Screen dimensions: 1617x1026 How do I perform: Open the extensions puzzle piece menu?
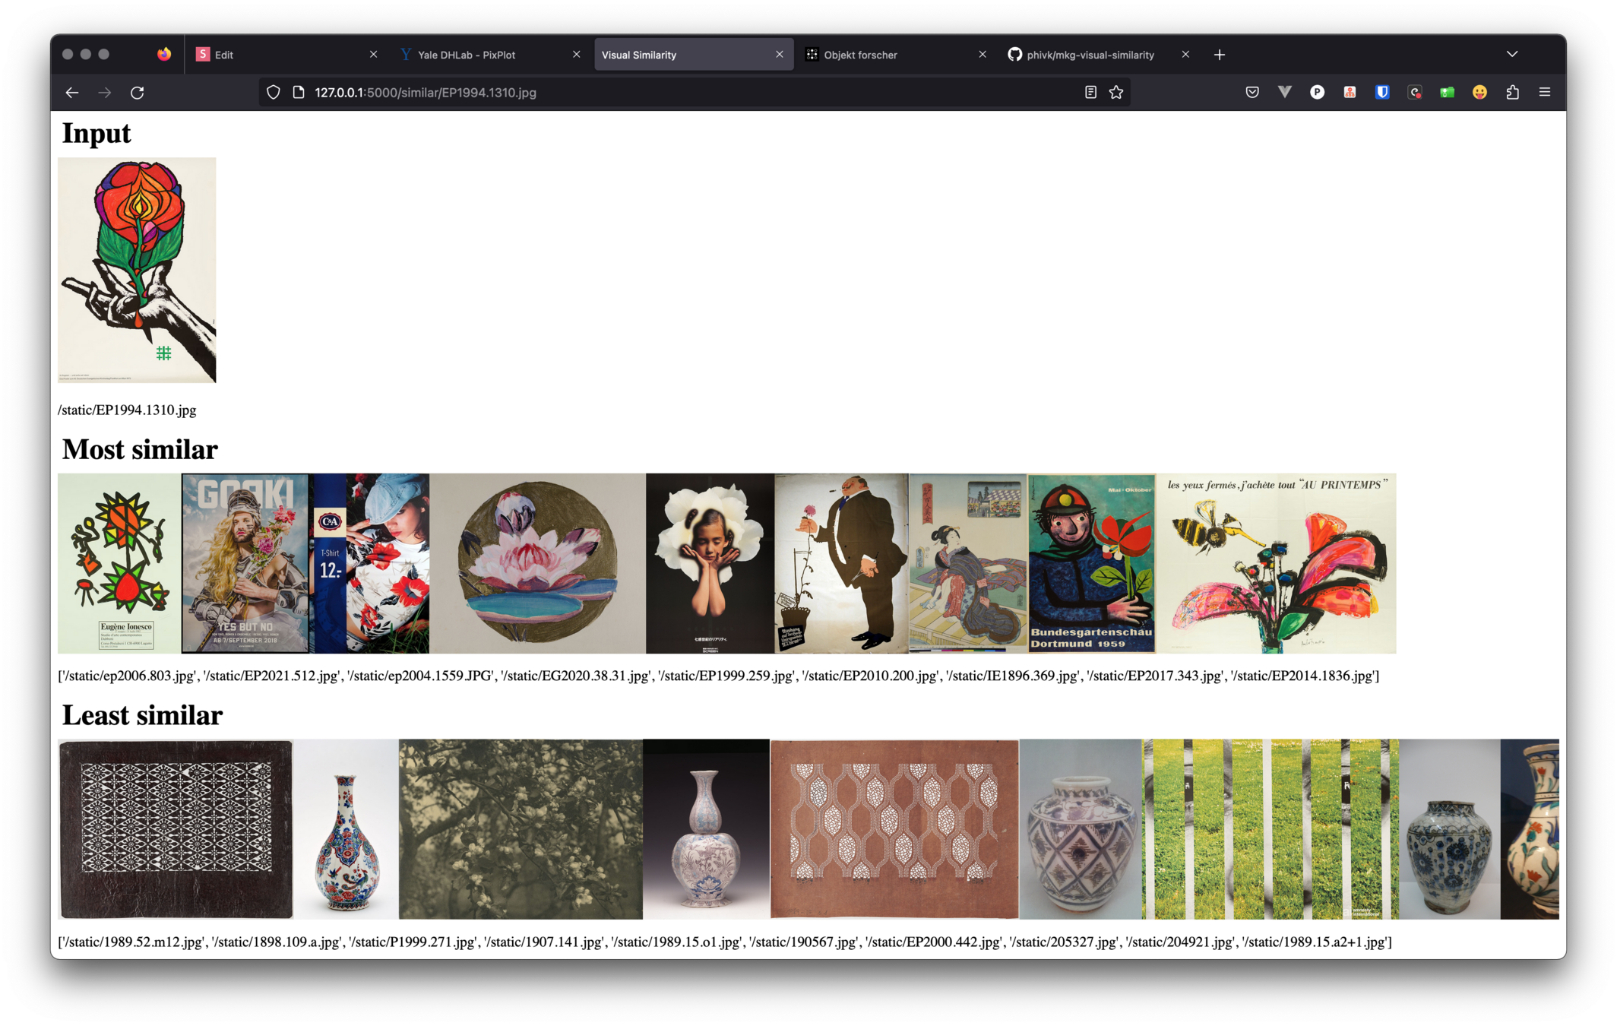(x=1512, y=93)
